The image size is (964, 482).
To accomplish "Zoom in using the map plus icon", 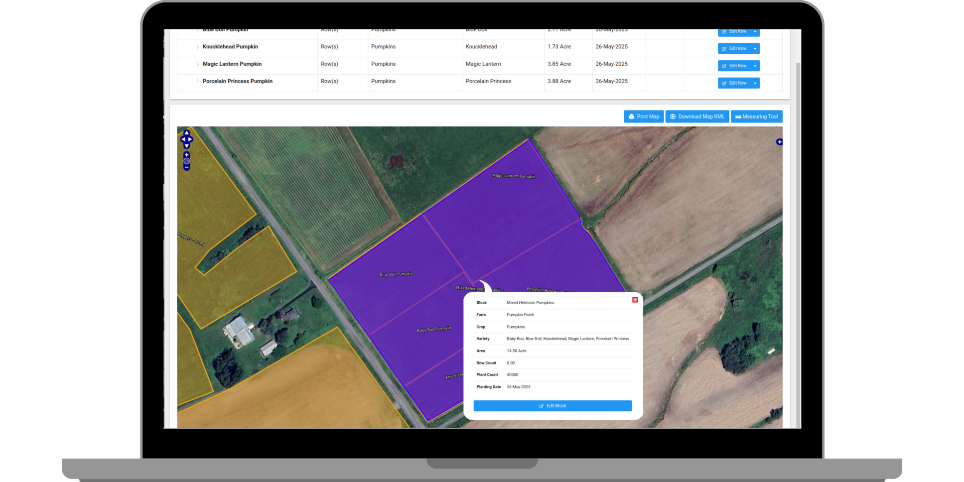I will (186, 155).
